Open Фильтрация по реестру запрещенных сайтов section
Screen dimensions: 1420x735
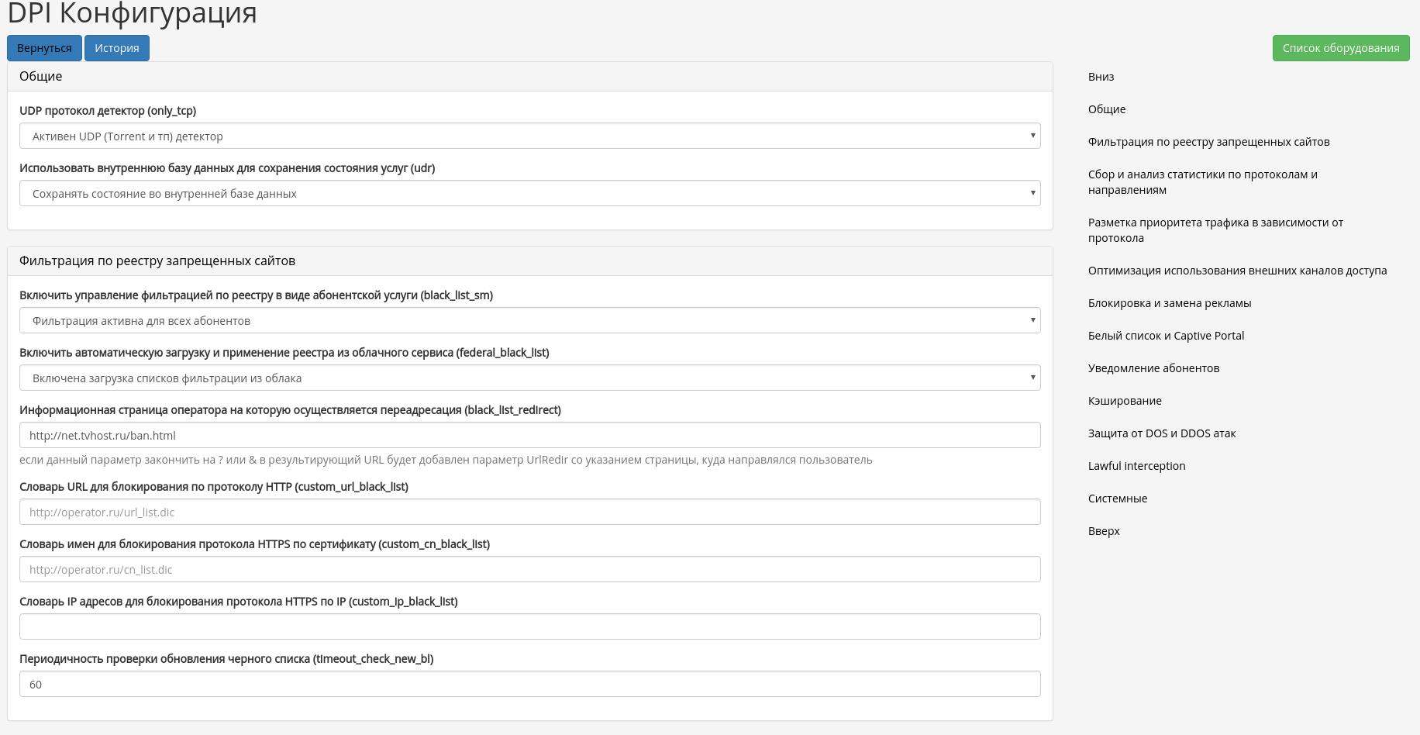coord(1210,142)
